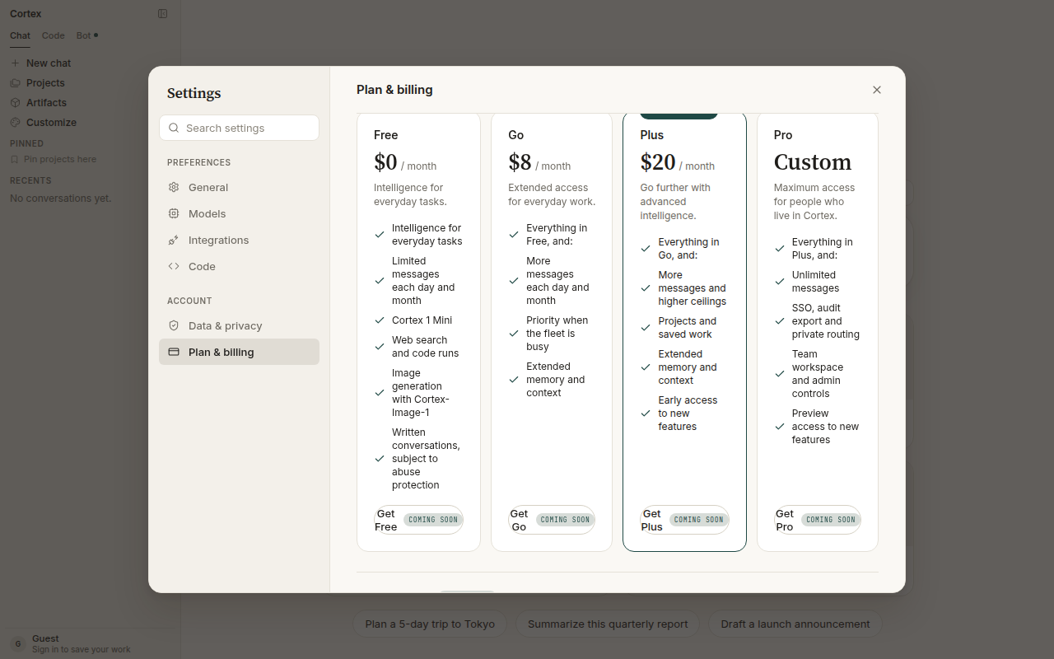
Task: Open Models settings section
Action: 239,213
